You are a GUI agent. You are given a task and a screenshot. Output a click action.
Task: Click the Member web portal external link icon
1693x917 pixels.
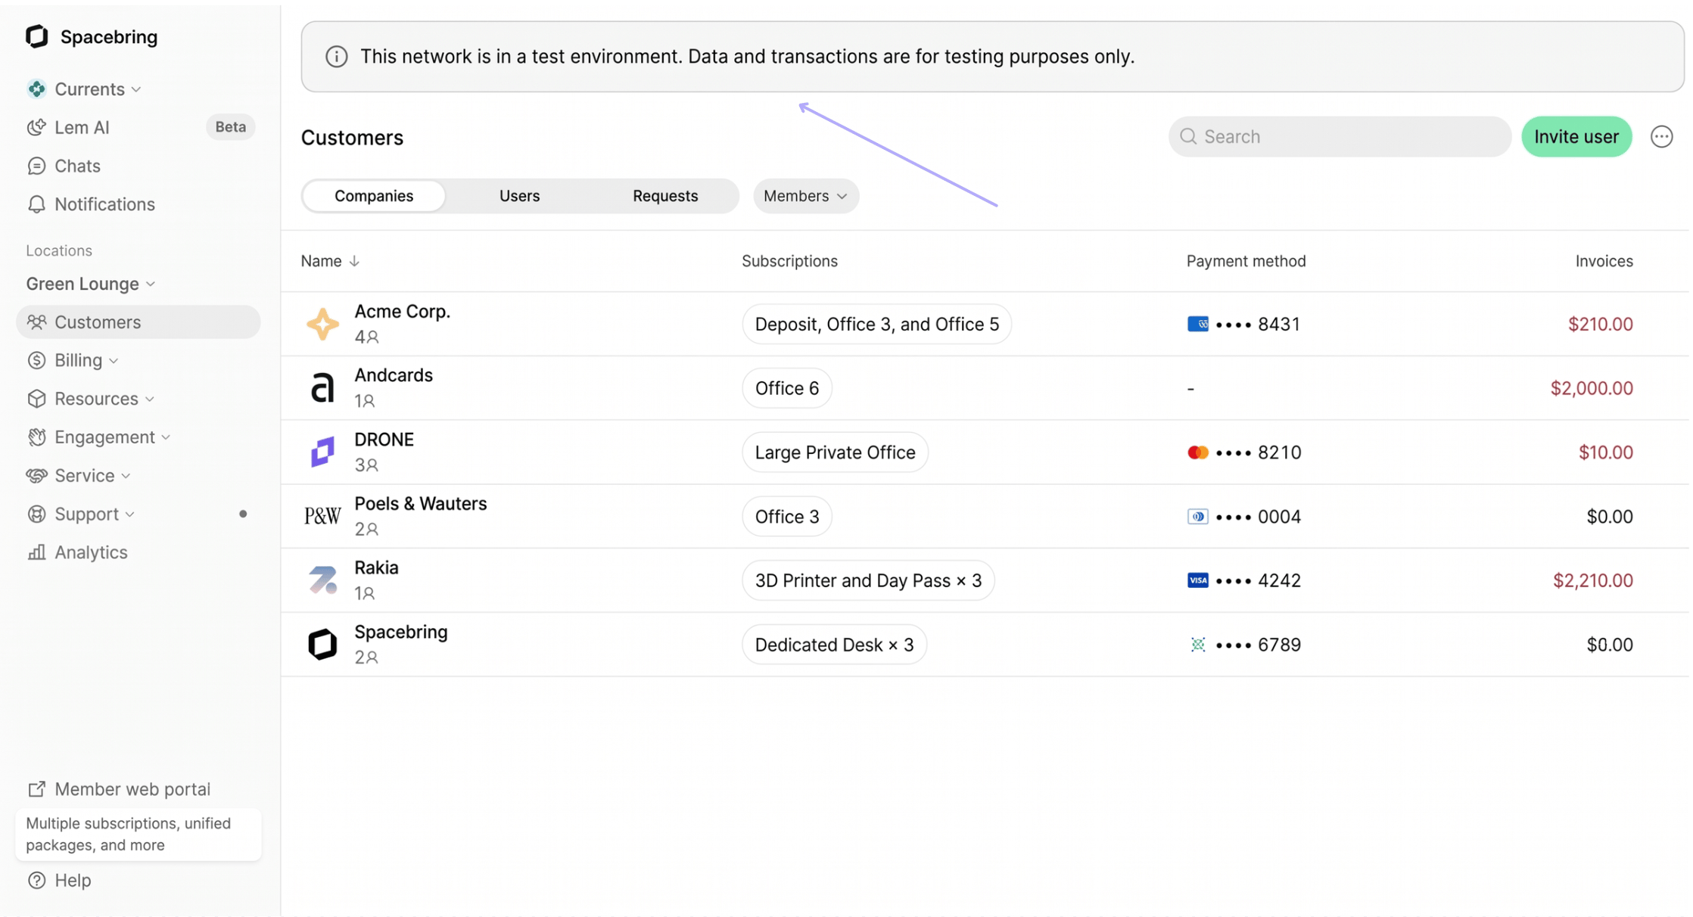[x=36, y=789]
